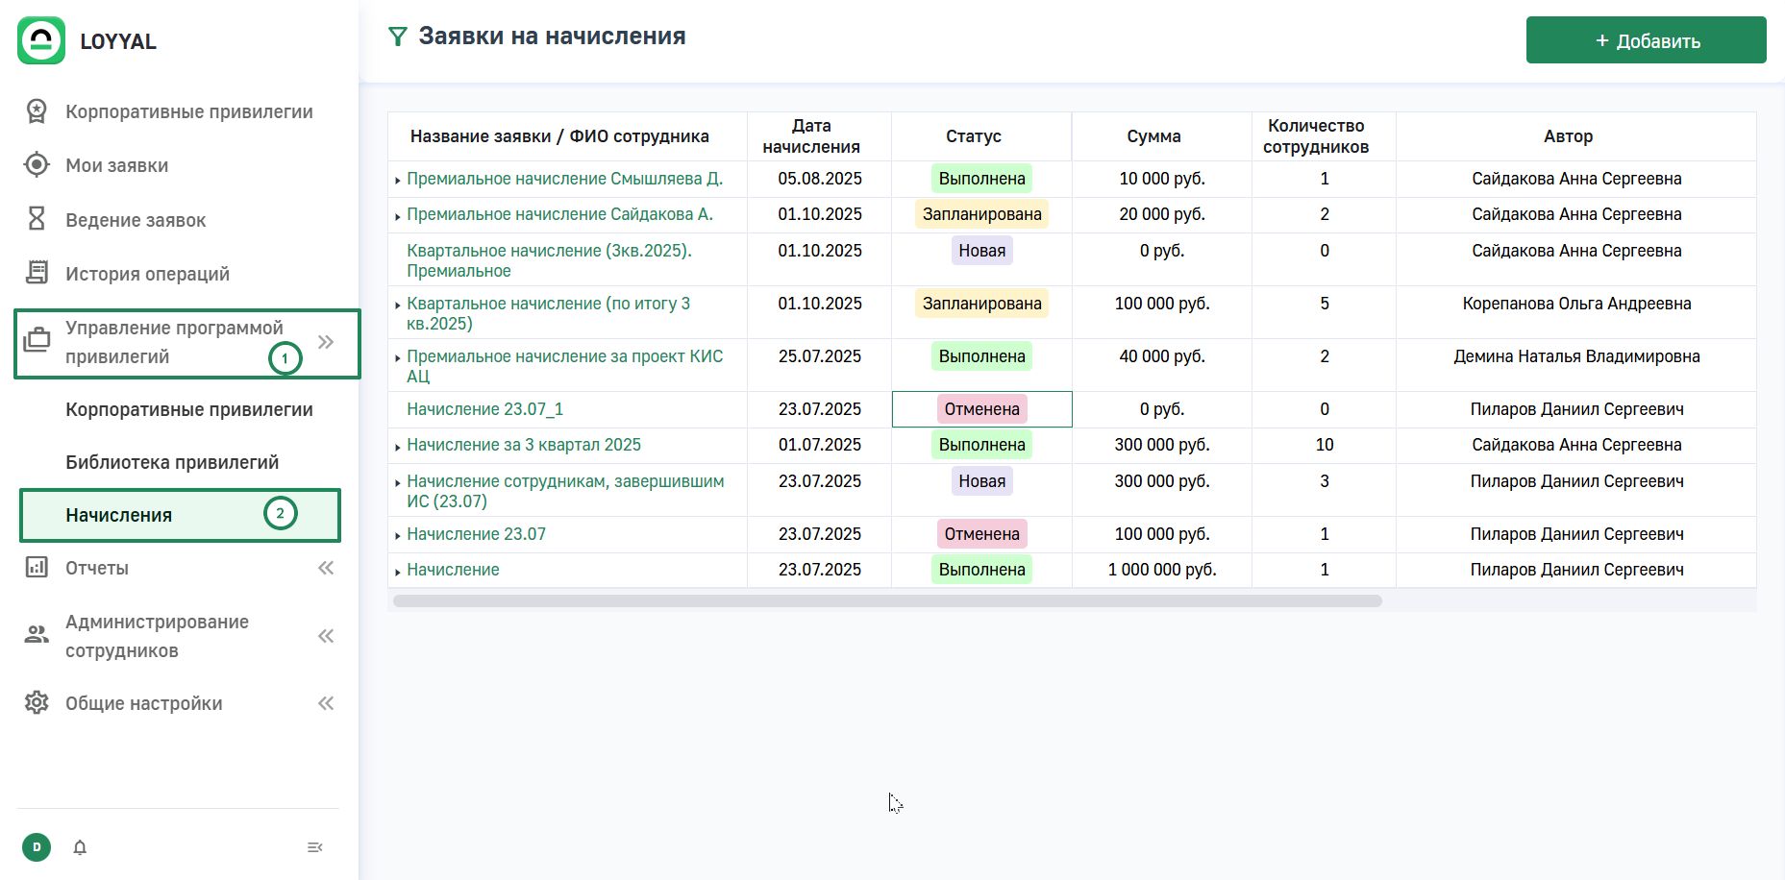1785x880 pixels.
Task: Click the Общие настройки gear icon
Action: 37,703
